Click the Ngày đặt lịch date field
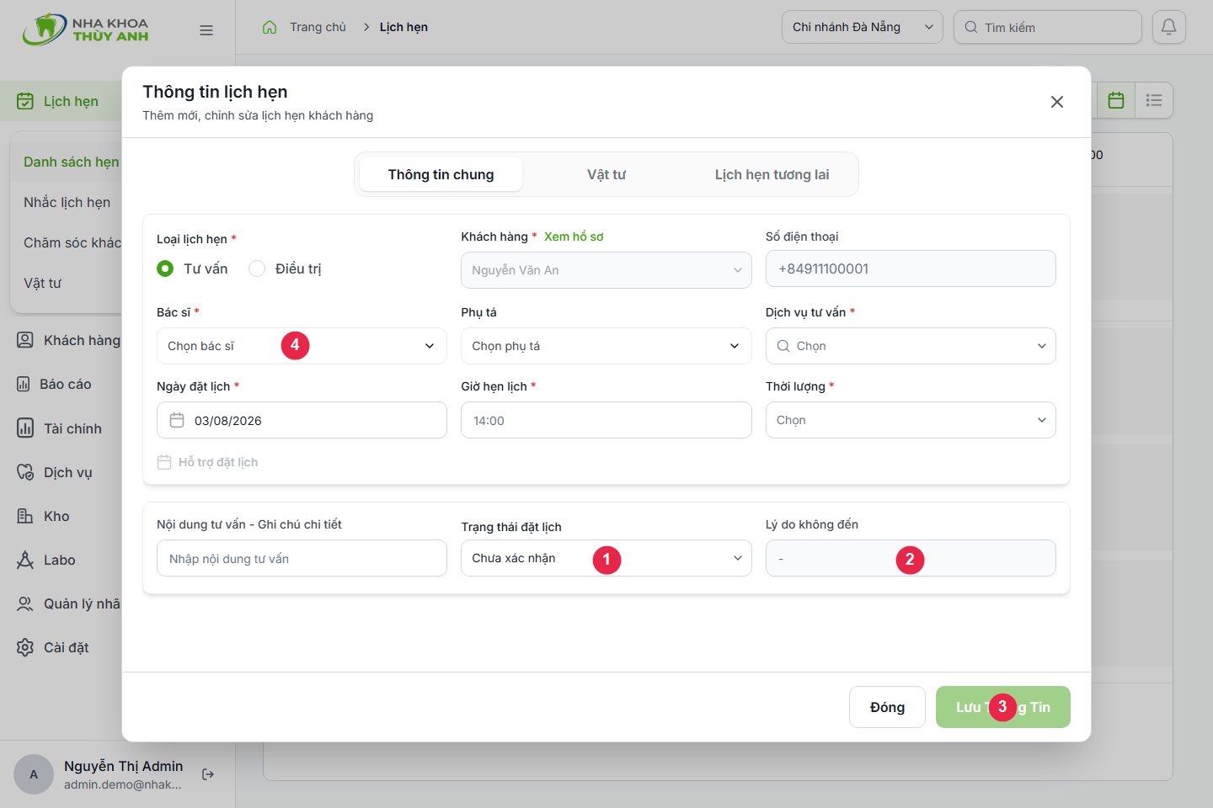 (x=302, y=420)
